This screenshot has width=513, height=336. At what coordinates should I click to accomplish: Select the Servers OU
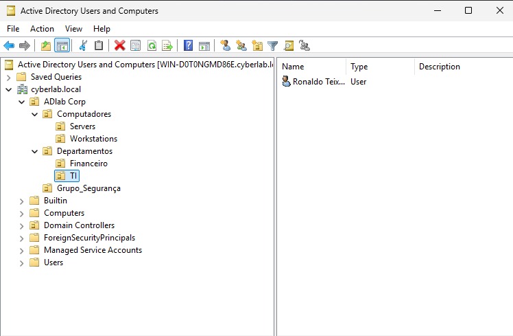tap(82, 126)
